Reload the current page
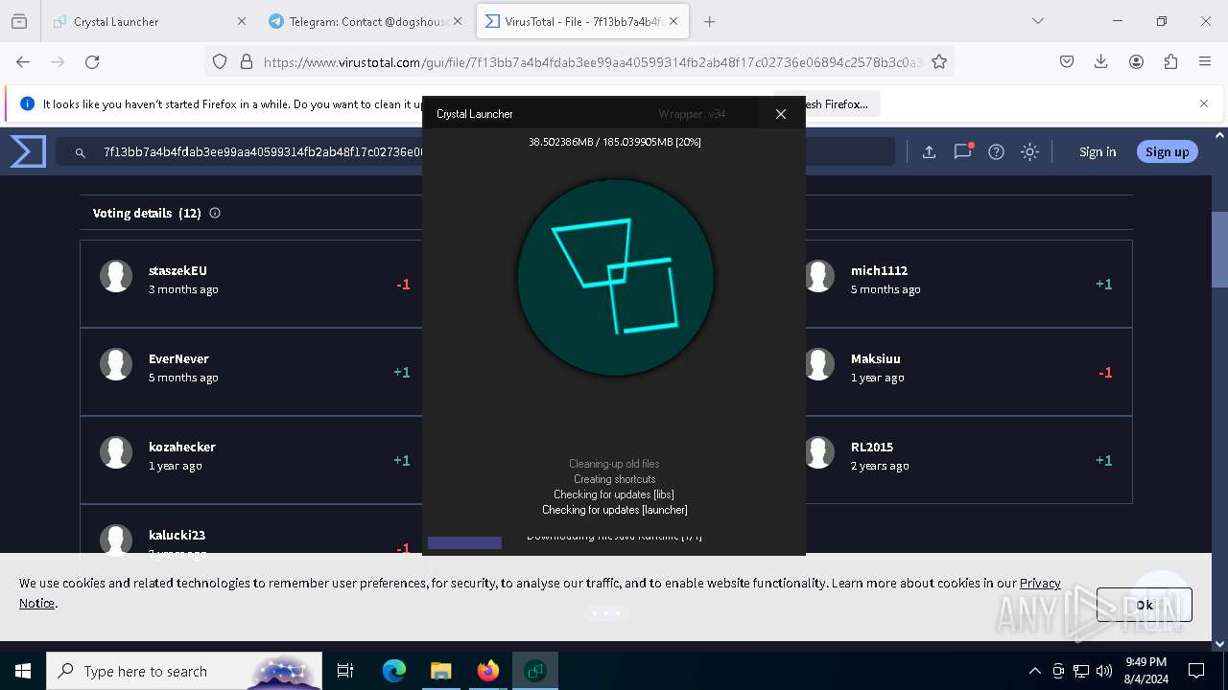 [92, 61]
